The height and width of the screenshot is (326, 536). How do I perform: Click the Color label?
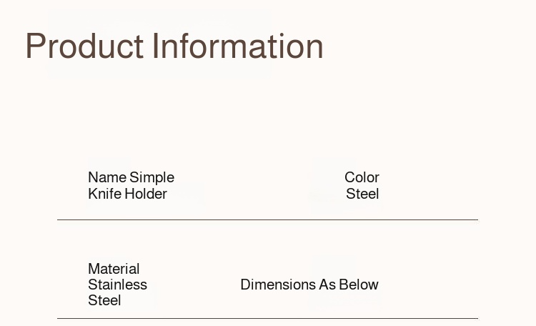(x=362, y=177)
